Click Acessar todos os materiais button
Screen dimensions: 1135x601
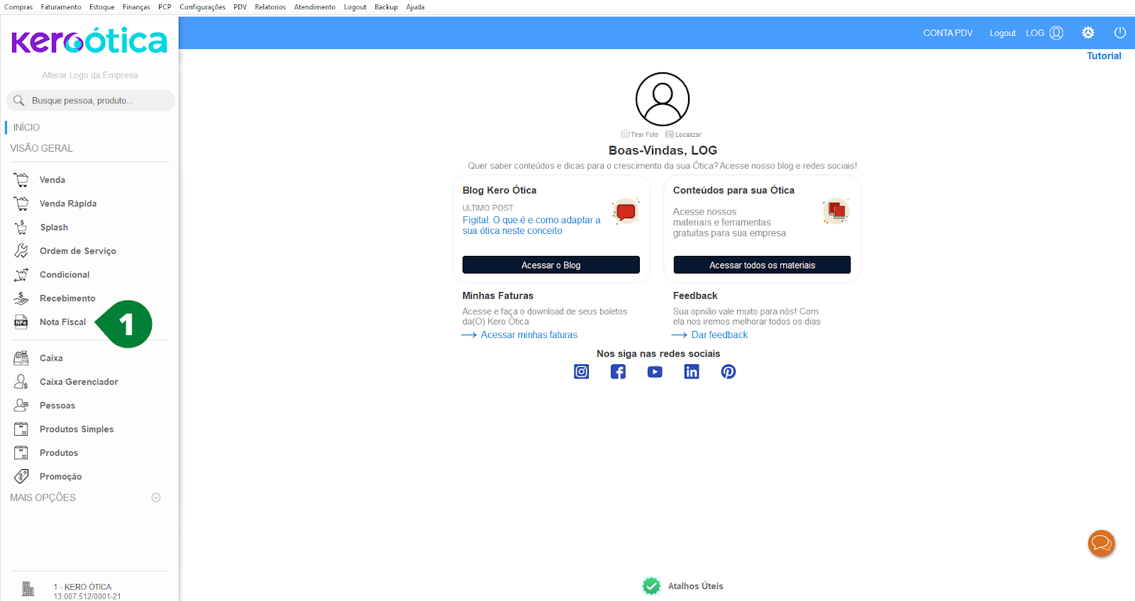[x=762, y=265]
